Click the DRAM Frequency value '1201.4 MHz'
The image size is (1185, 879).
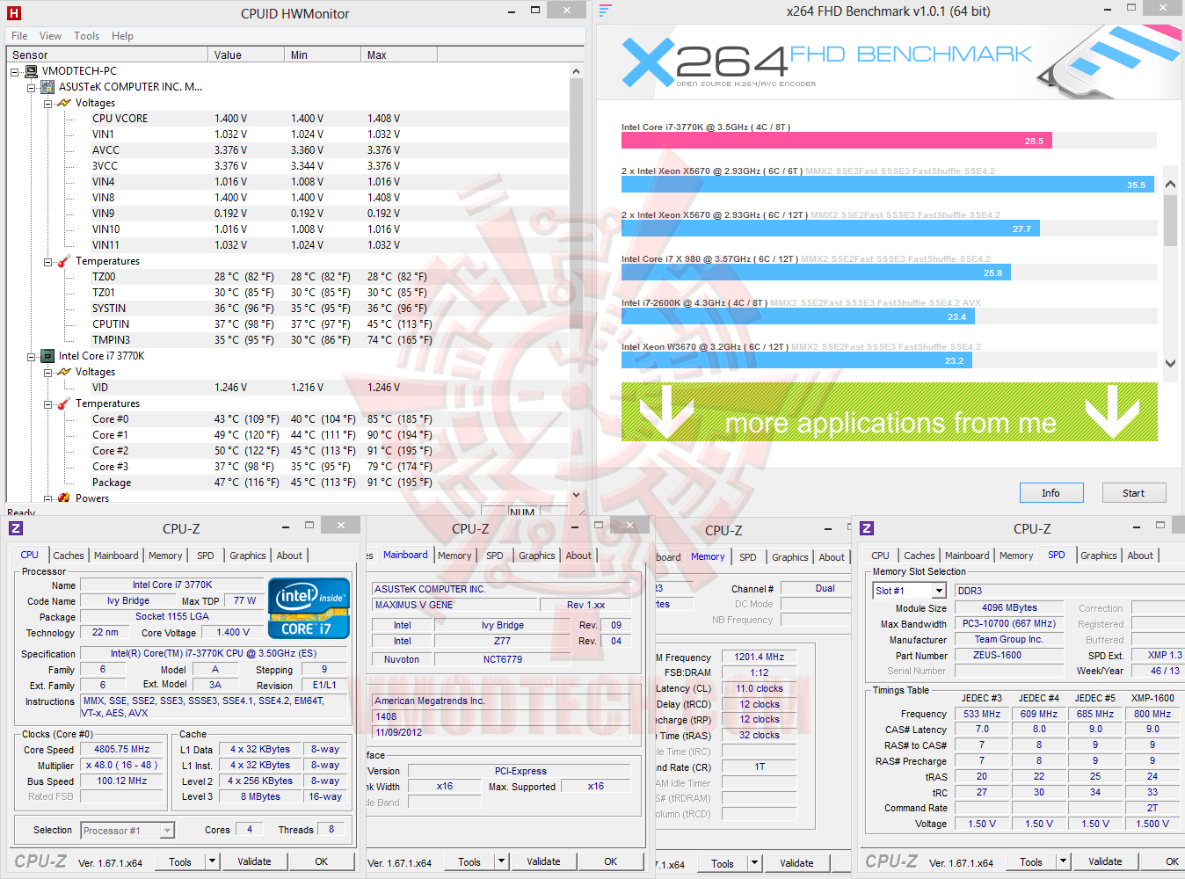pyautogui.click(x=760, y=657)
